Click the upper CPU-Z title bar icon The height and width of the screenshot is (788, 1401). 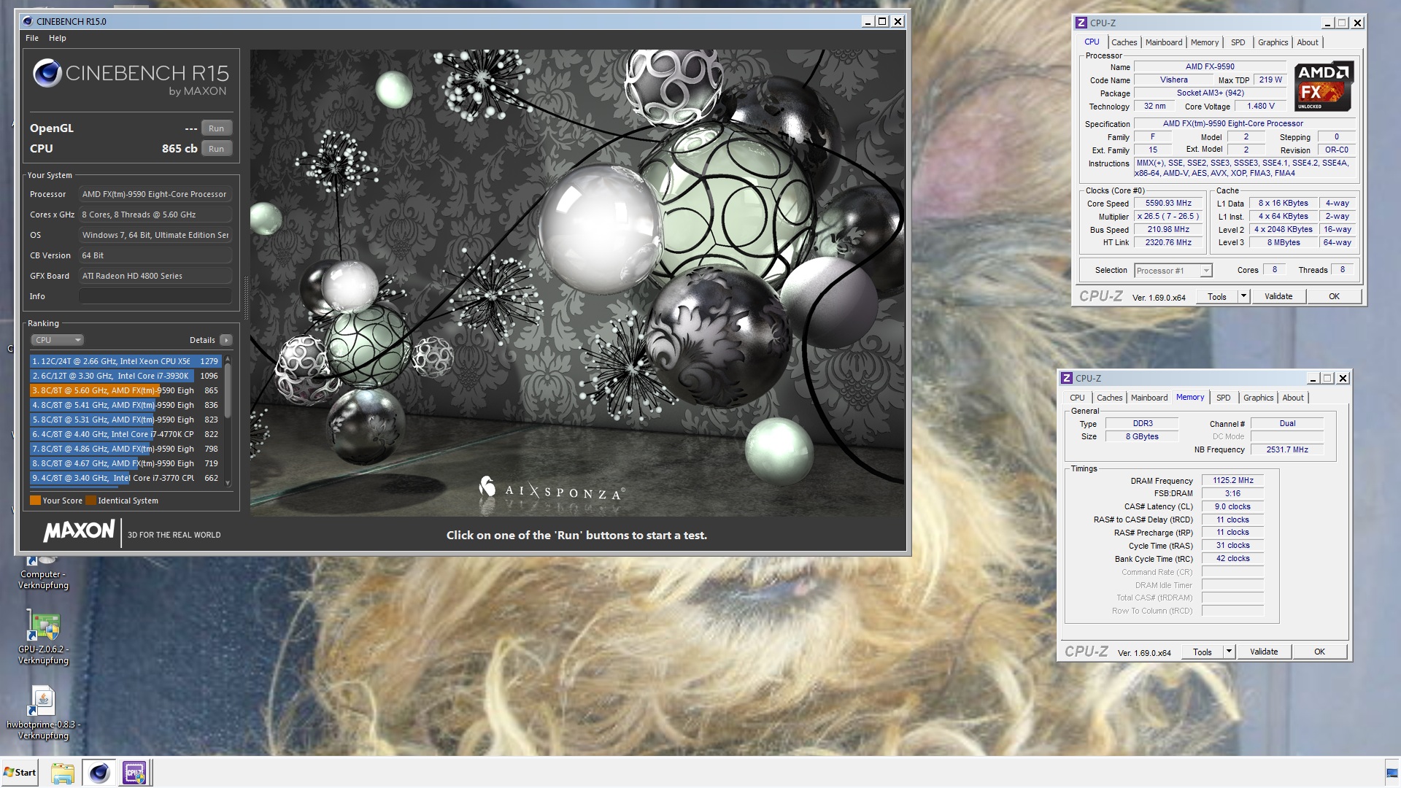pyautogui.click(x=1081, y=23)
